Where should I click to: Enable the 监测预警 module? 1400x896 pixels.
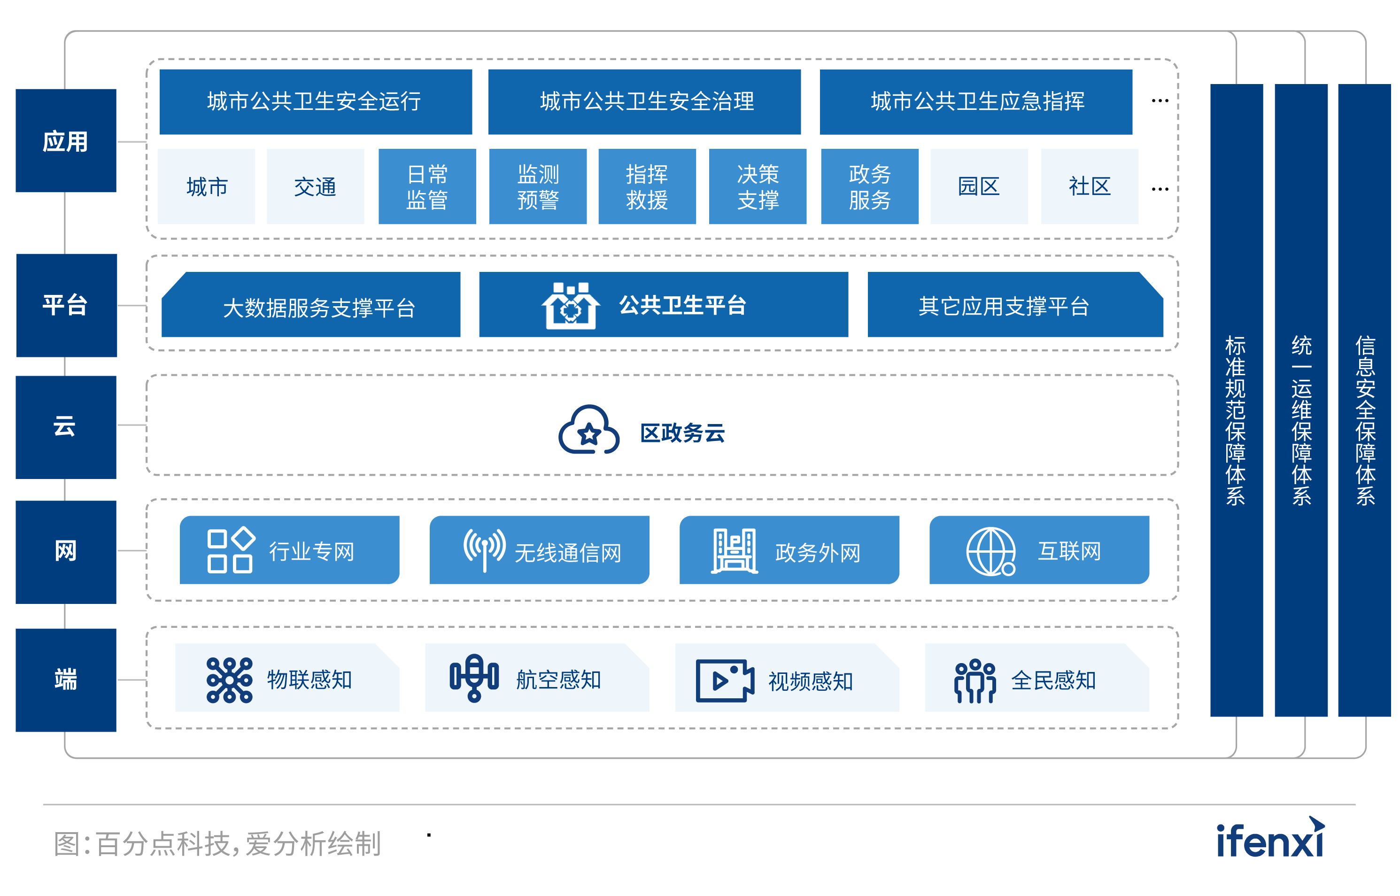pyautogui.click(x=538, y=186)
